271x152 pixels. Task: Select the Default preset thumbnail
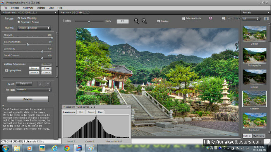[254, 34]
